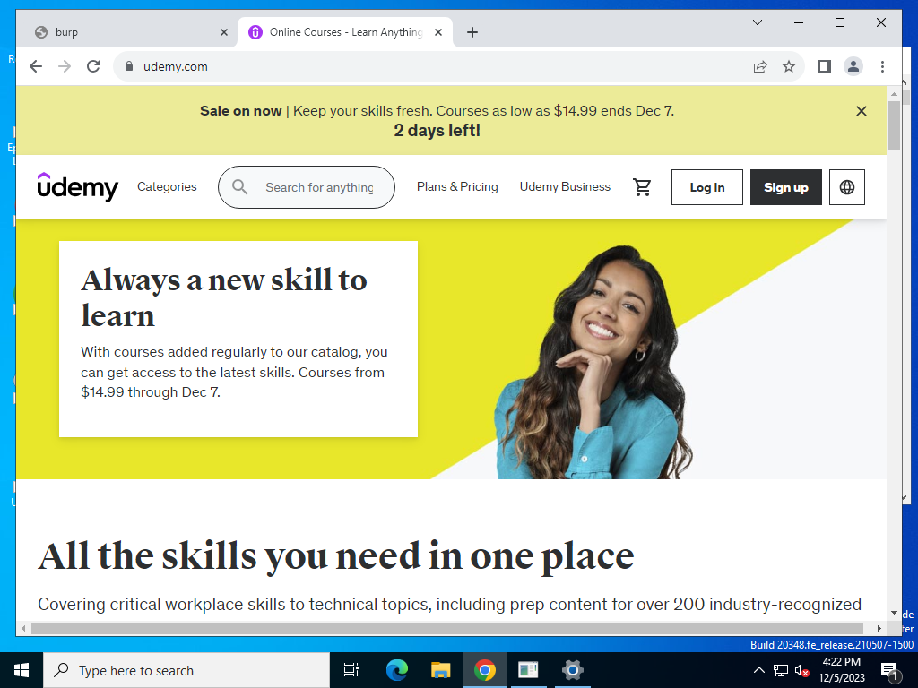This screenshot has width=918, height=688.
Task: Open the Chrome tab search chevron
Action: click(757, 22)
